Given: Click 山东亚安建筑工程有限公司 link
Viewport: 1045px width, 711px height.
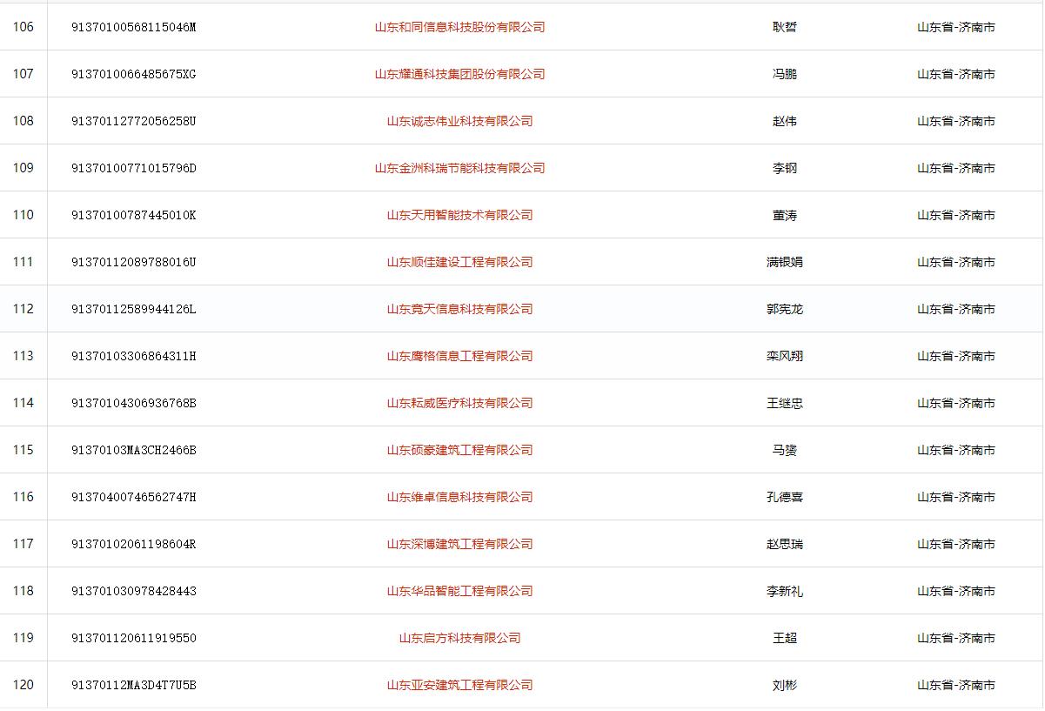Looking at the screenshot, I should tap(459, 685).
